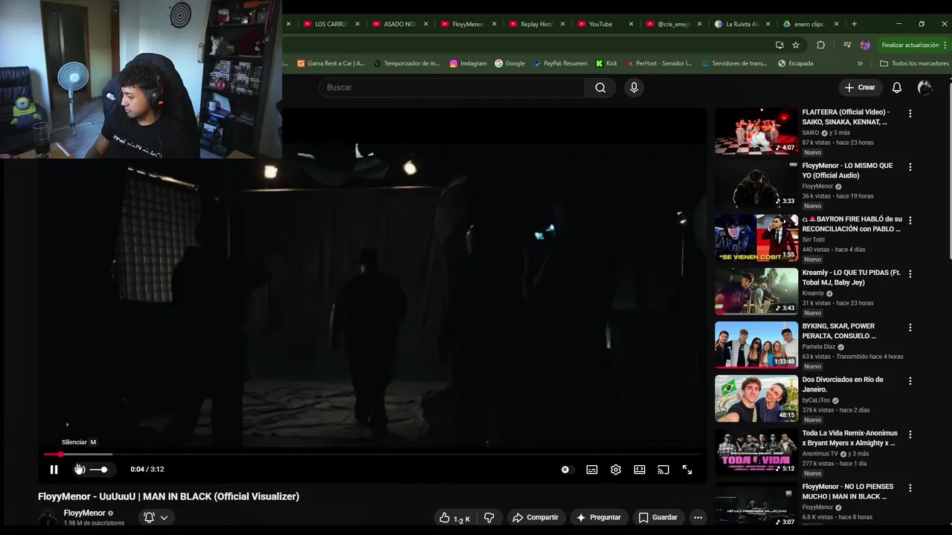
Task: Open the Kick bookmark
Action: click(x=606, y=63)
